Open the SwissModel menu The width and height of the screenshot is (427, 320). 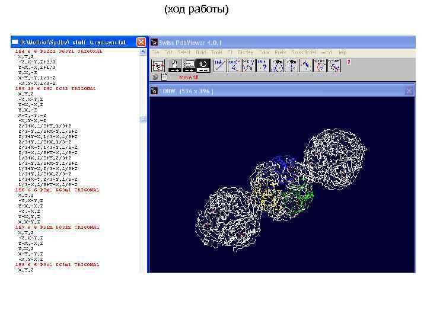(304, 52)
